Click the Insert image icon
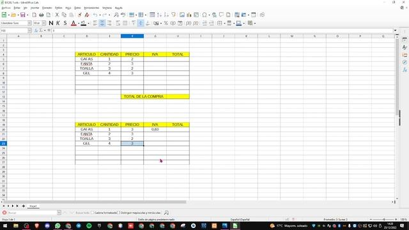Screen dimensions: 409x230 point(182,15)
